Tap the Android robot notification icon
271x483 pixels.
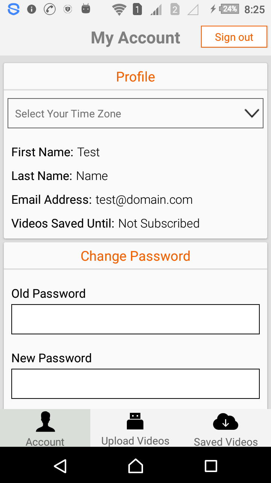[x=86, y=9]
